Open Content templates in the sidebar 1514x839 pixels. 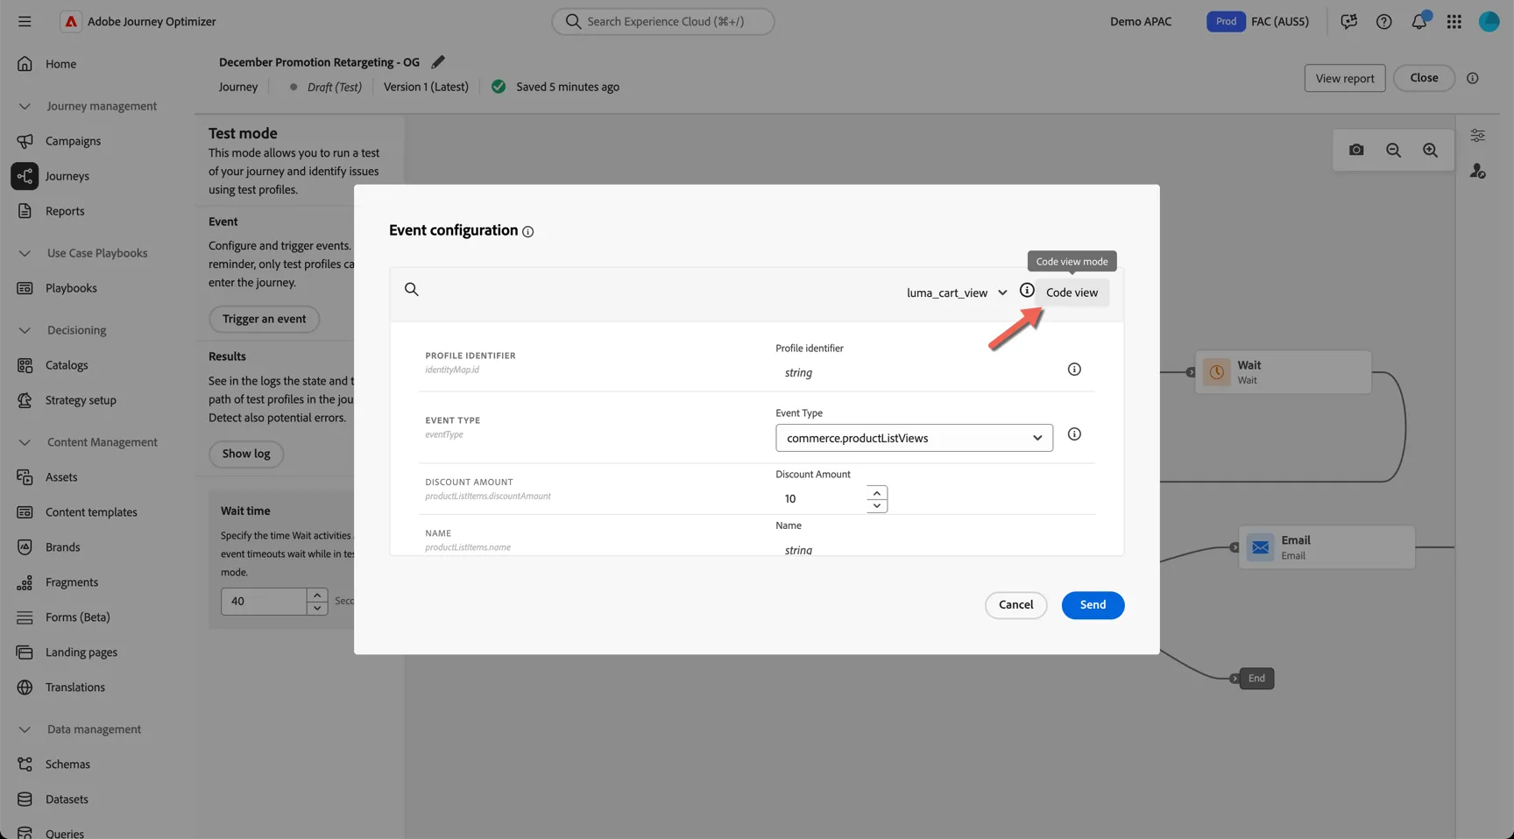91,512
